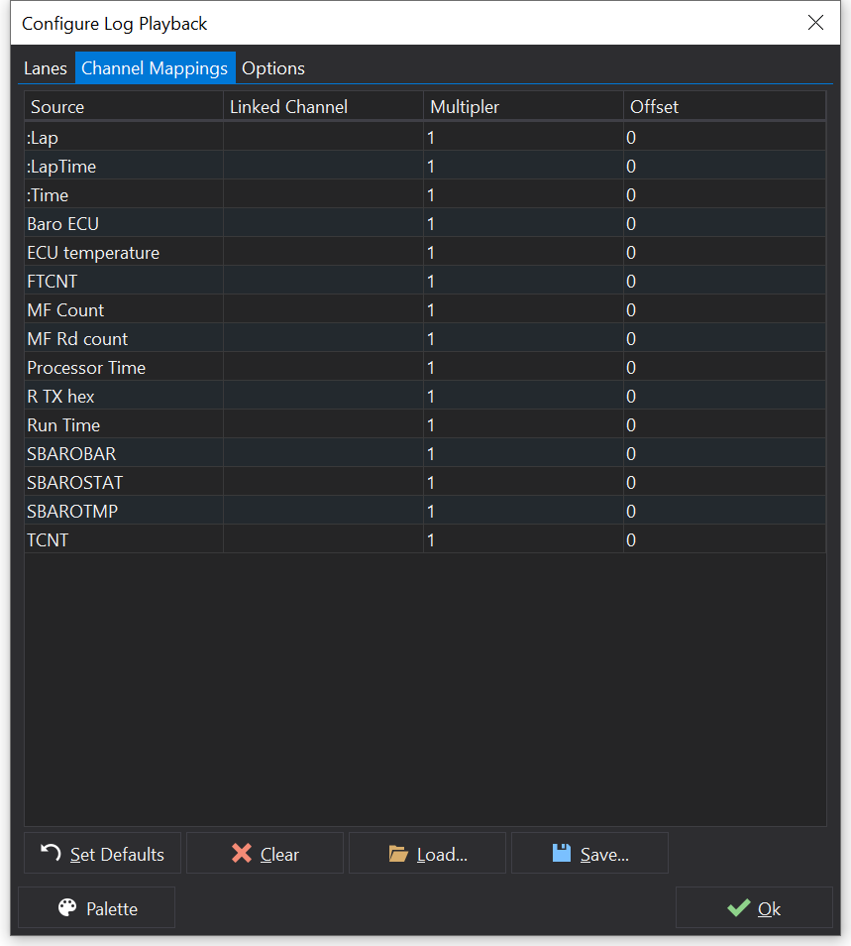Click the Set Defaults undo arrow icon
This screenshot has height=946, width=851.
[51, 854]
